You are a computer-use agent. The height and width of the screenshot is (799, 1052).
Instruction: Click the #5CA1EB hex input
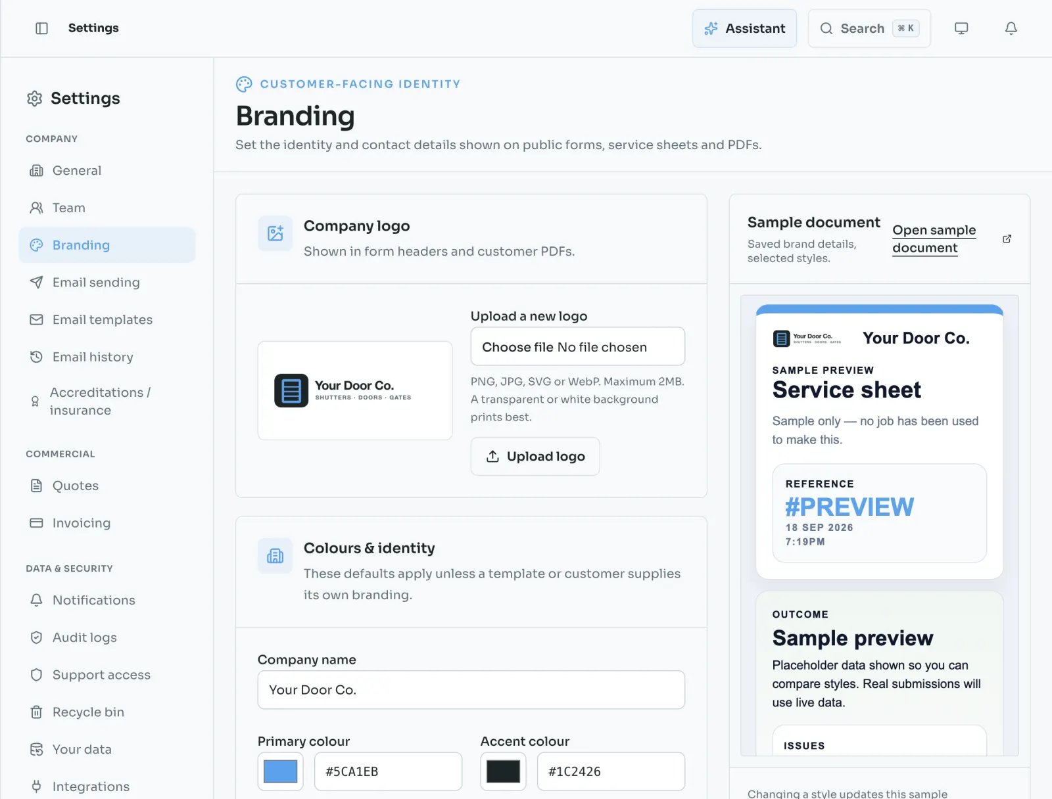tap(388, 771)
